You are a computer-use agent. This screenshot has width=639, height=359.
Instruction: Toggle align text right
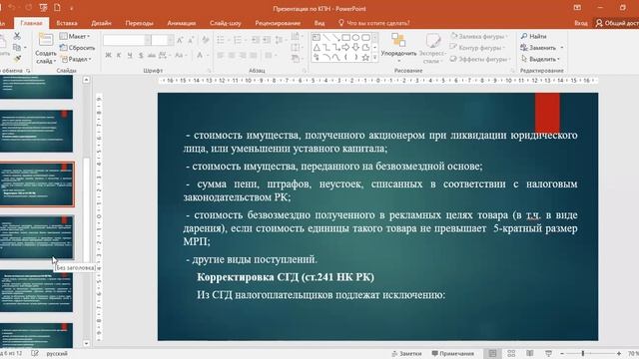(x=243, y=56)
